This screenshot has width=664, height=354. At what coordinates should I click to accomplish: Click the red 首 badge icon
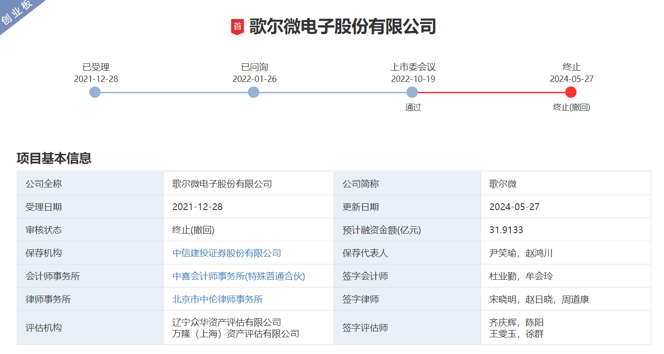(x=237, y=26)
